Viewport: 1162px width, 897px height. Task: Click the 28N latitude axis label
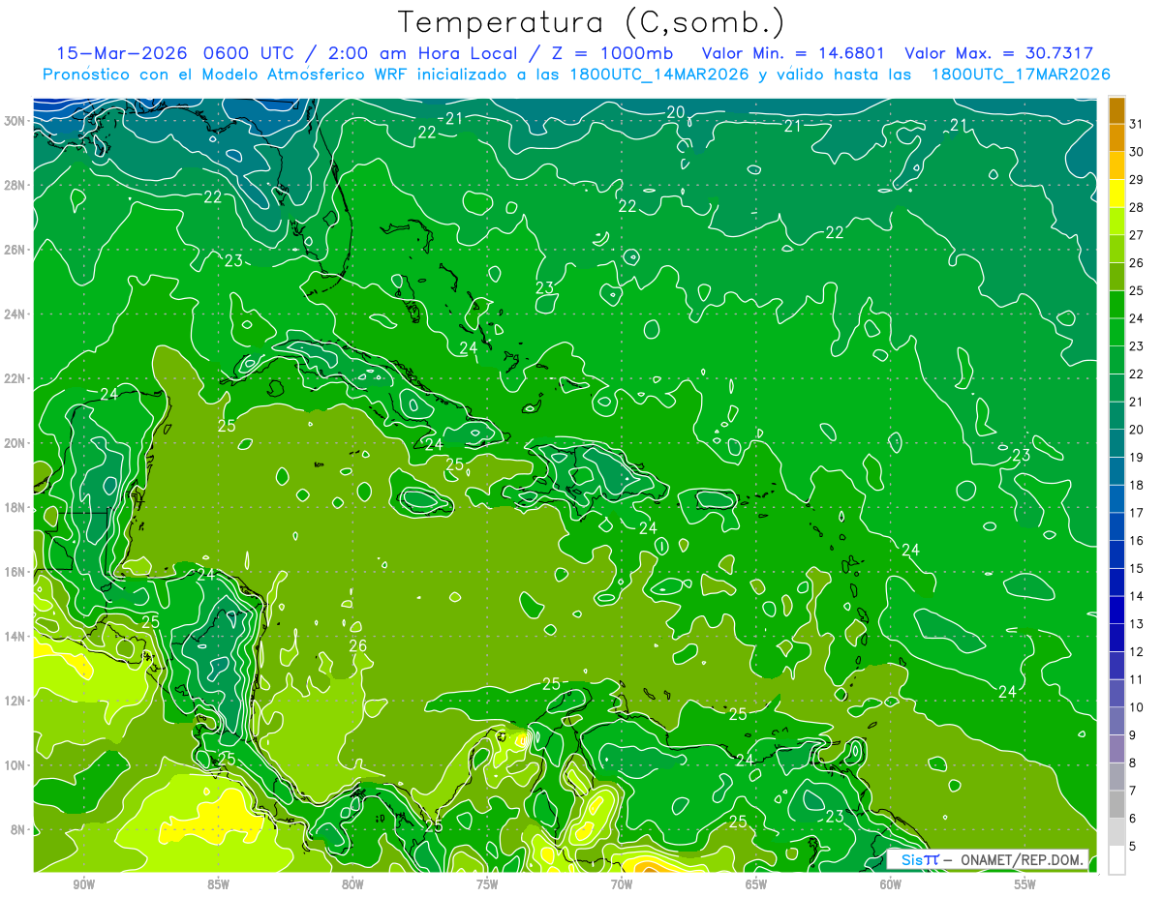[15, 185]
